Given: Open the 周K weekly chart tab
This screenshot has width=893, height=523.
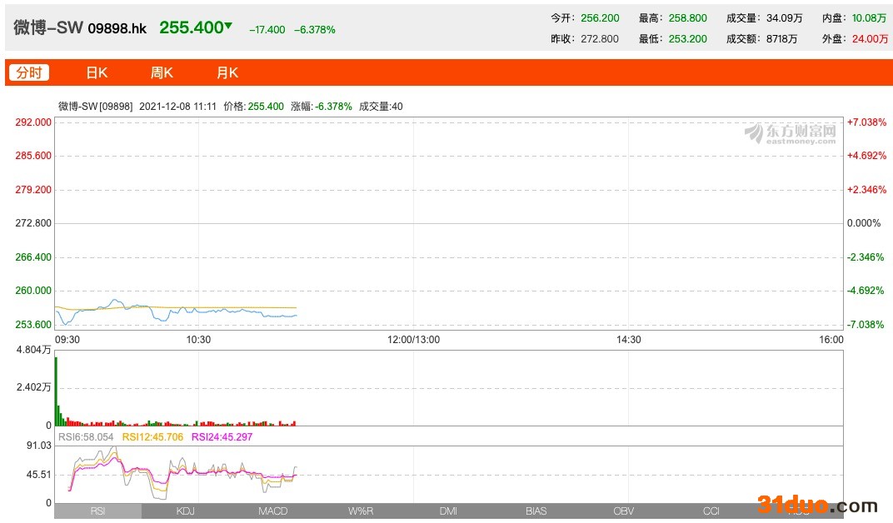Looking at the screenshot, I should coord(162,72).
